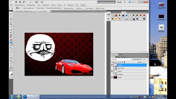Click the create new style icon
Image resolution: width=176 pixels, height=99 pixels.
point(142,52)
